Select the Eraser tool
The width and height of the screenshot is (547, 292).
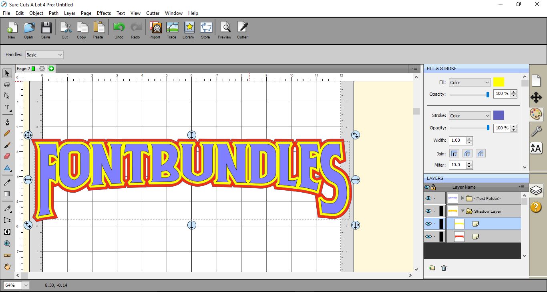coord(7,156)
